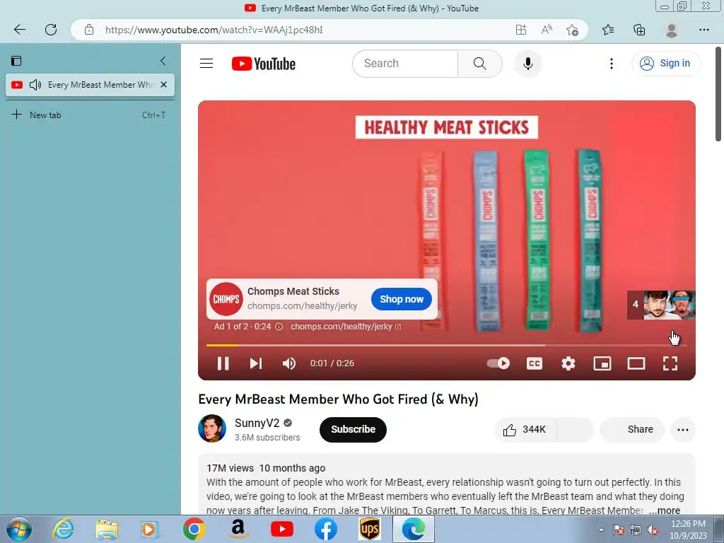Image resolution: width=724 pixels, height=543 pixels.
Task: Click the search magnifier button
Action: pyautogui.click(x=480, y=63)
